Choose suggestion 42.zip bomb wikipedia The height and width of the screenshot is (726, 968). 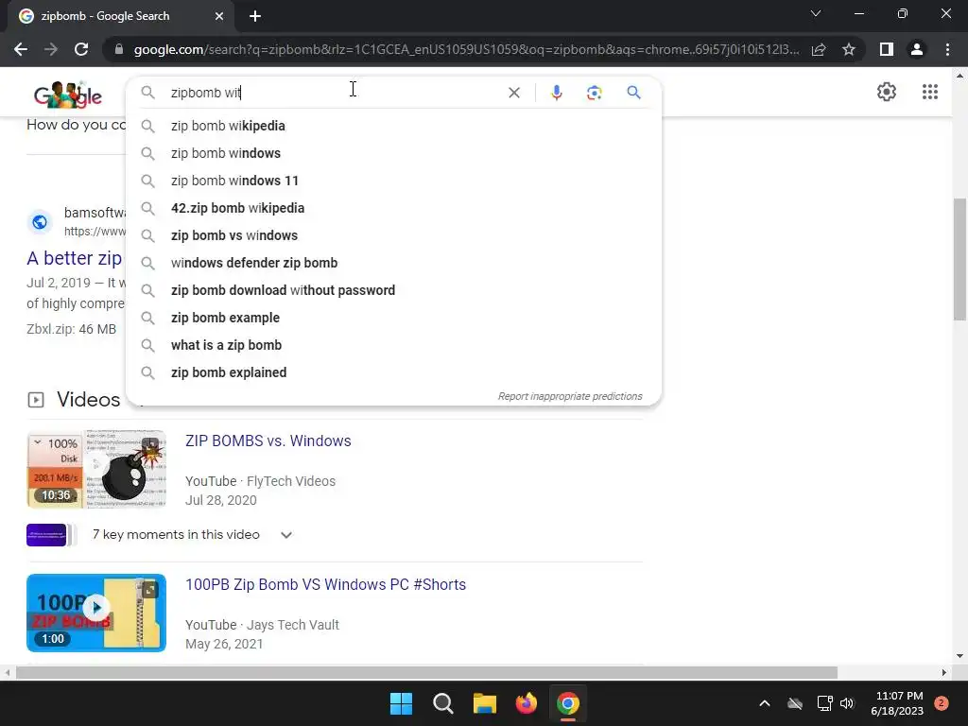point(394,208)
